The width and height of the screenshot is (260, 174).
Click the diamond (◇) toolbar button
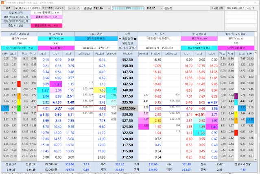tap(79, 8)
